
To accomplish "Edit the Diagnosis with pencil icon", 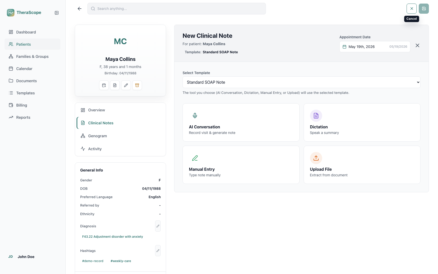I will pyautogui.click(x=158, y=226).
